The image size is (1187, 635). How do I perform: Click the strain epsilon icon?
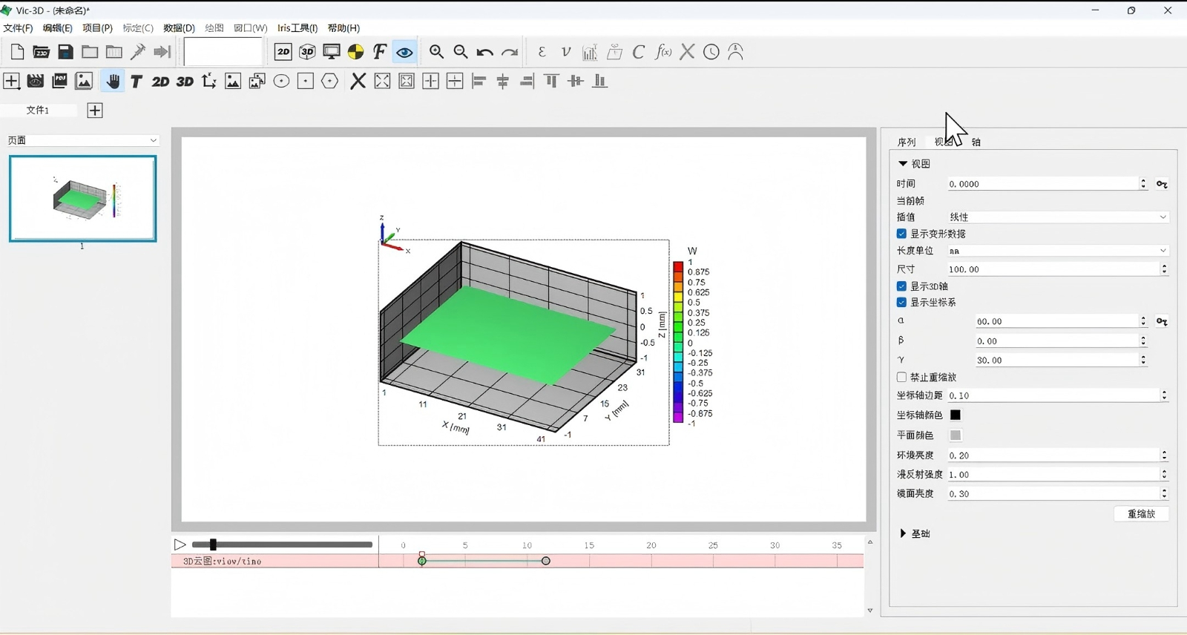542,52
